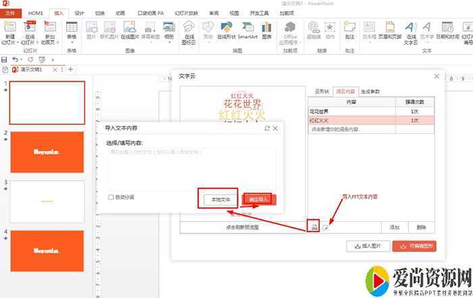Click the 在线文字云 ribbon icon

(x=412, y=30)
